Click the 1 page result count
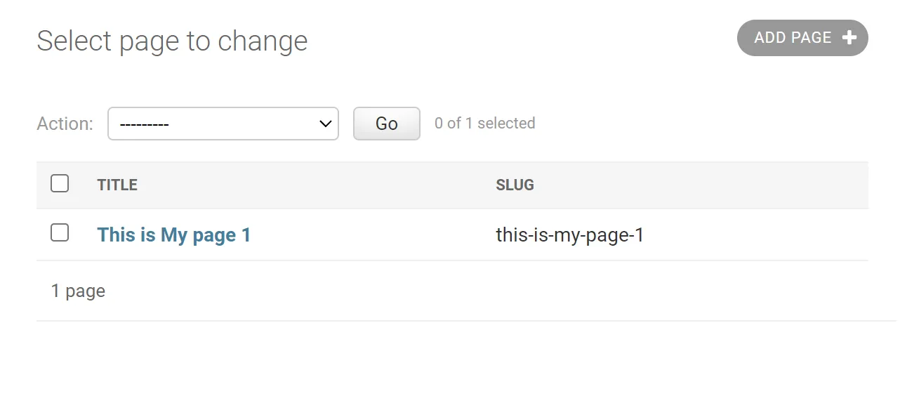Image resolution: width=900 pixels, height=403 pixels. coord(78,291)
